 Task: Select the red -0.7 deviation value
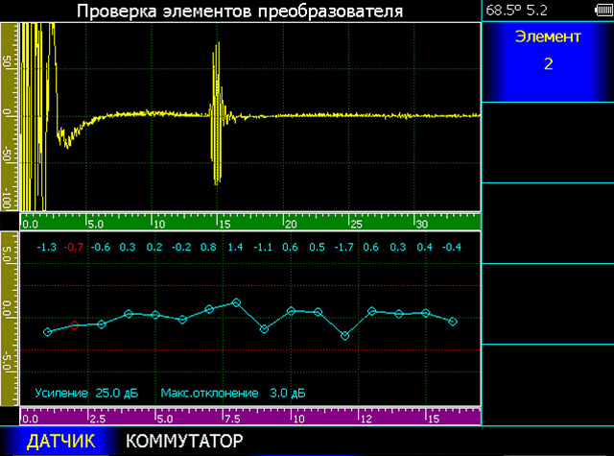[x=74, y=247]
